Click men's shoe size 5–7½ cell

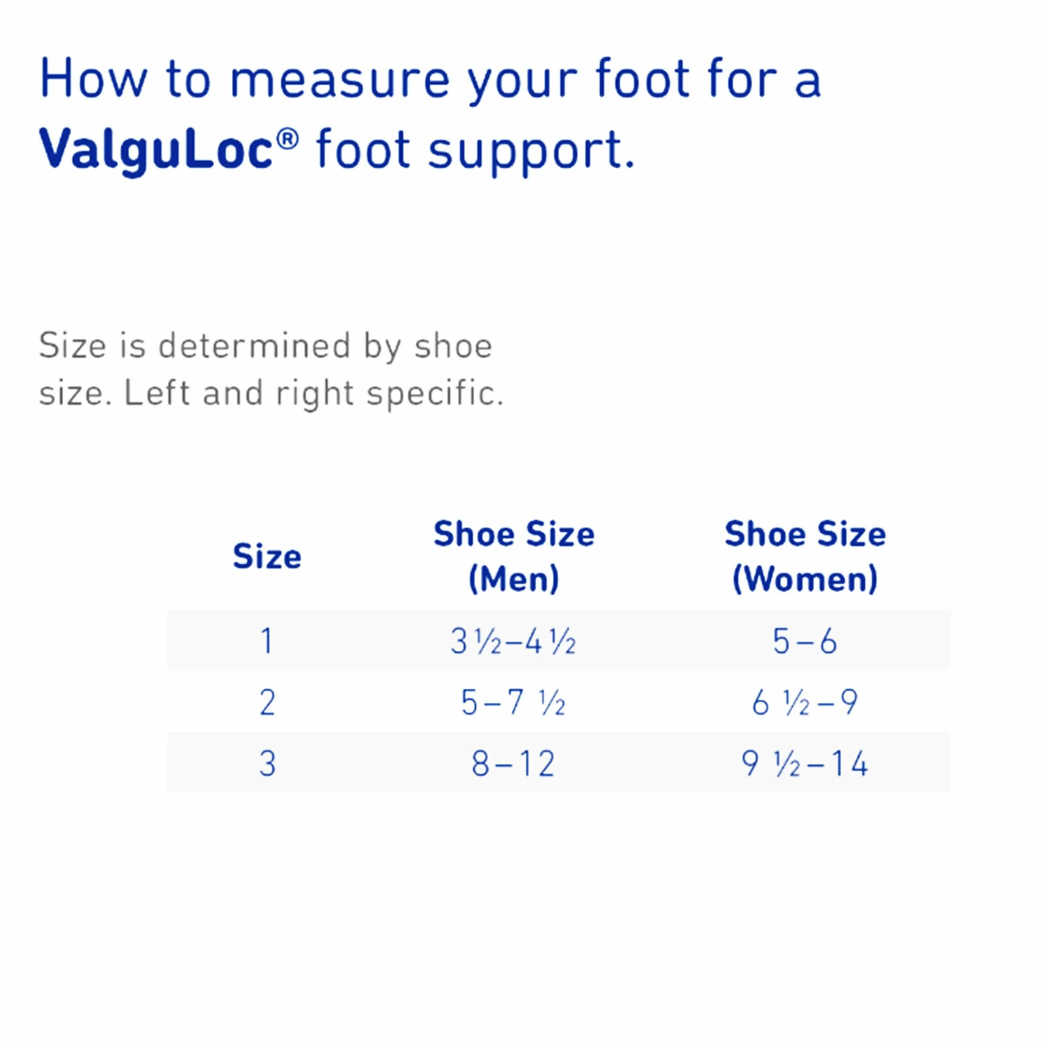[514, 702]
